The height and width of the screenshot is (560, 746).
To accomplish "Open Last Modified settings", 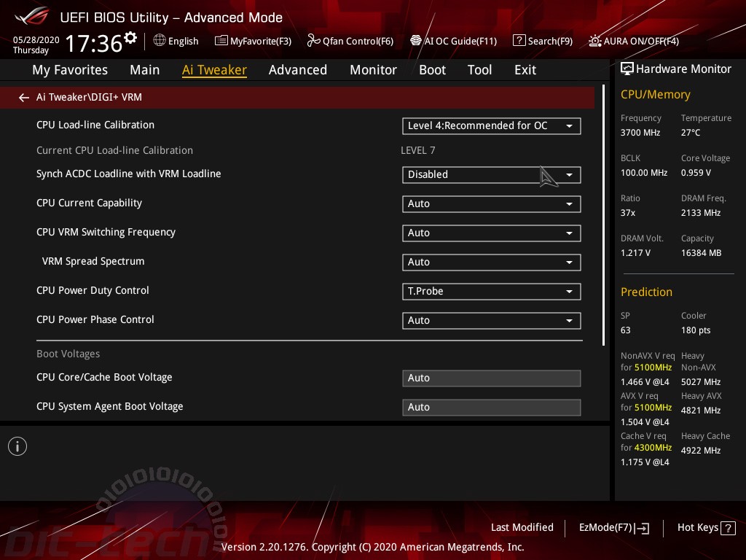I will (x=522, y=528).
